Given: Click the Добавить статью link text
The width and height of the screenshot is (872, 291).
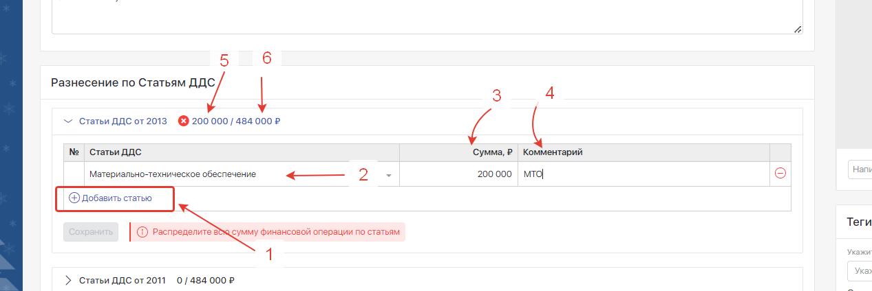Looking at the screenshot, I should 116,198.
